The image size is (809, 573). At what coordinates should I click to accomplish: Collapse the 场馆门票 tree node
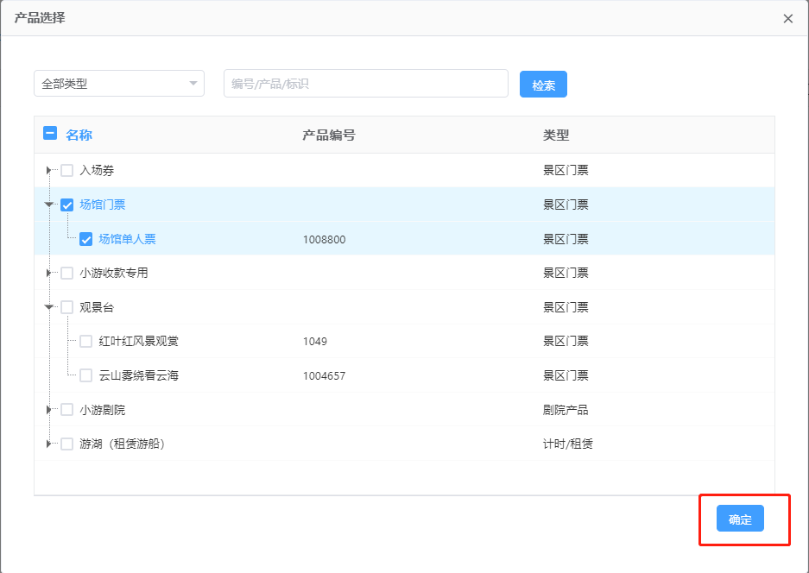pyautogui.click(x=49, y=205)
